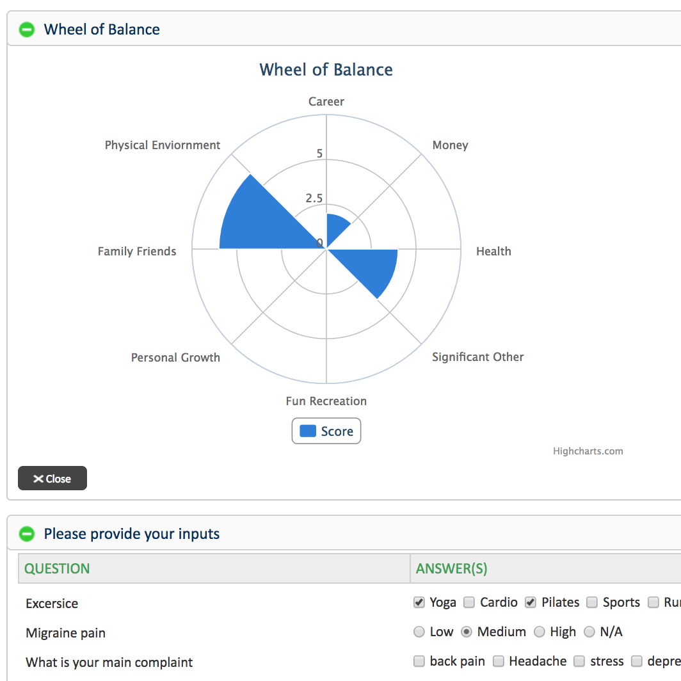Collapse the Please provide your inputs section
This screenshot has height=681, width=681.
click(x=26, y=534)
